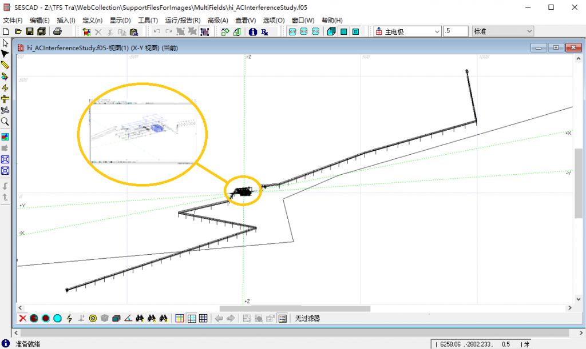Switch to the X-Y view icon
The image size is (586, 349).
pos(292,32)
